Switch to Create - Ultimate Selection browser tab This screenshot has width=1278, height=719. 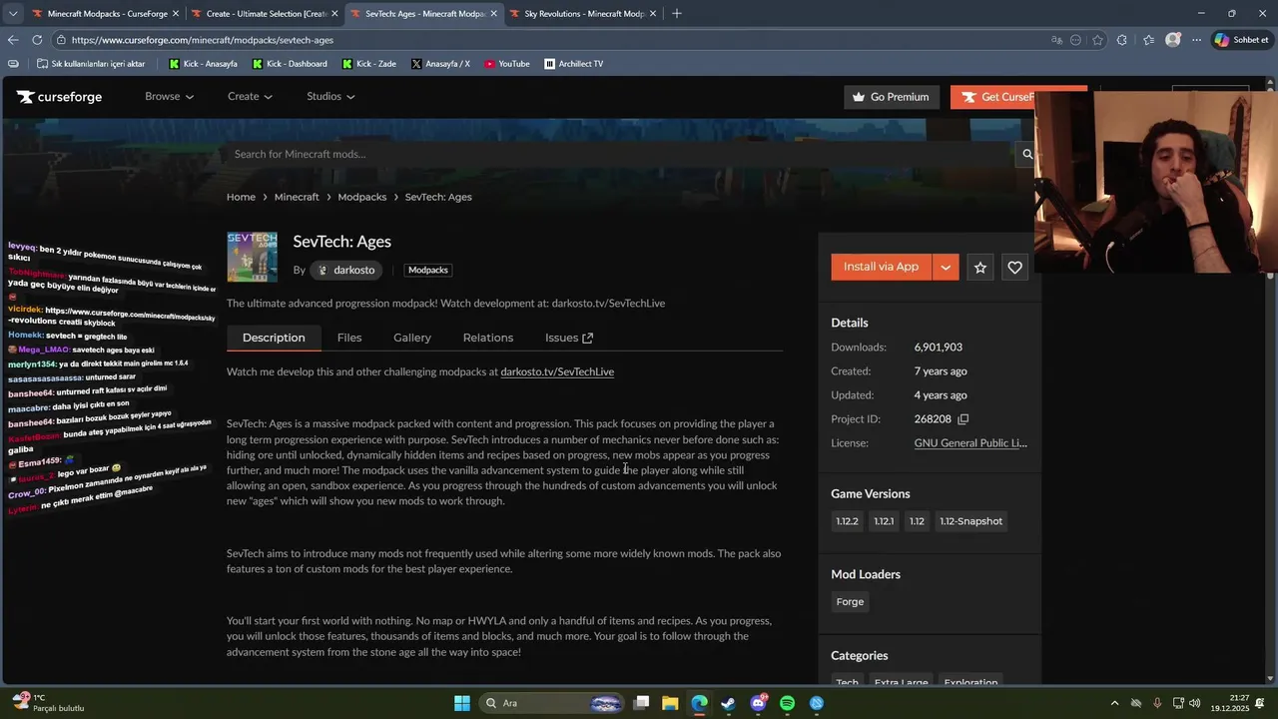coord(265,14)
